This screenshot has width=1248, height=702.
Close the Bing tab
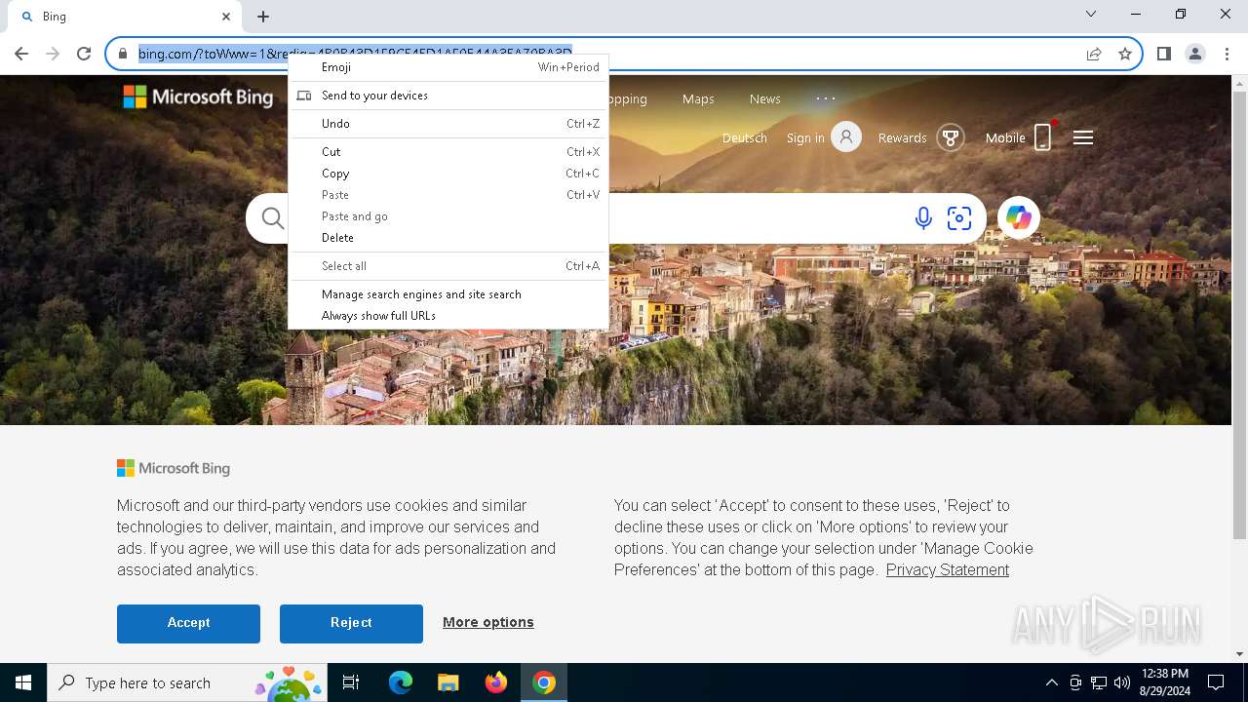tap(226, 17)
